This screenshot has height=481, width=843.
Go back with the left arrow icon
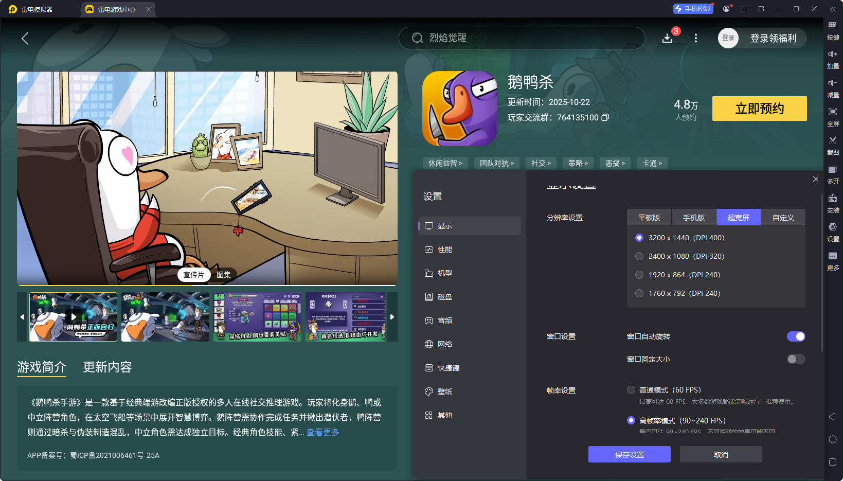25,38
